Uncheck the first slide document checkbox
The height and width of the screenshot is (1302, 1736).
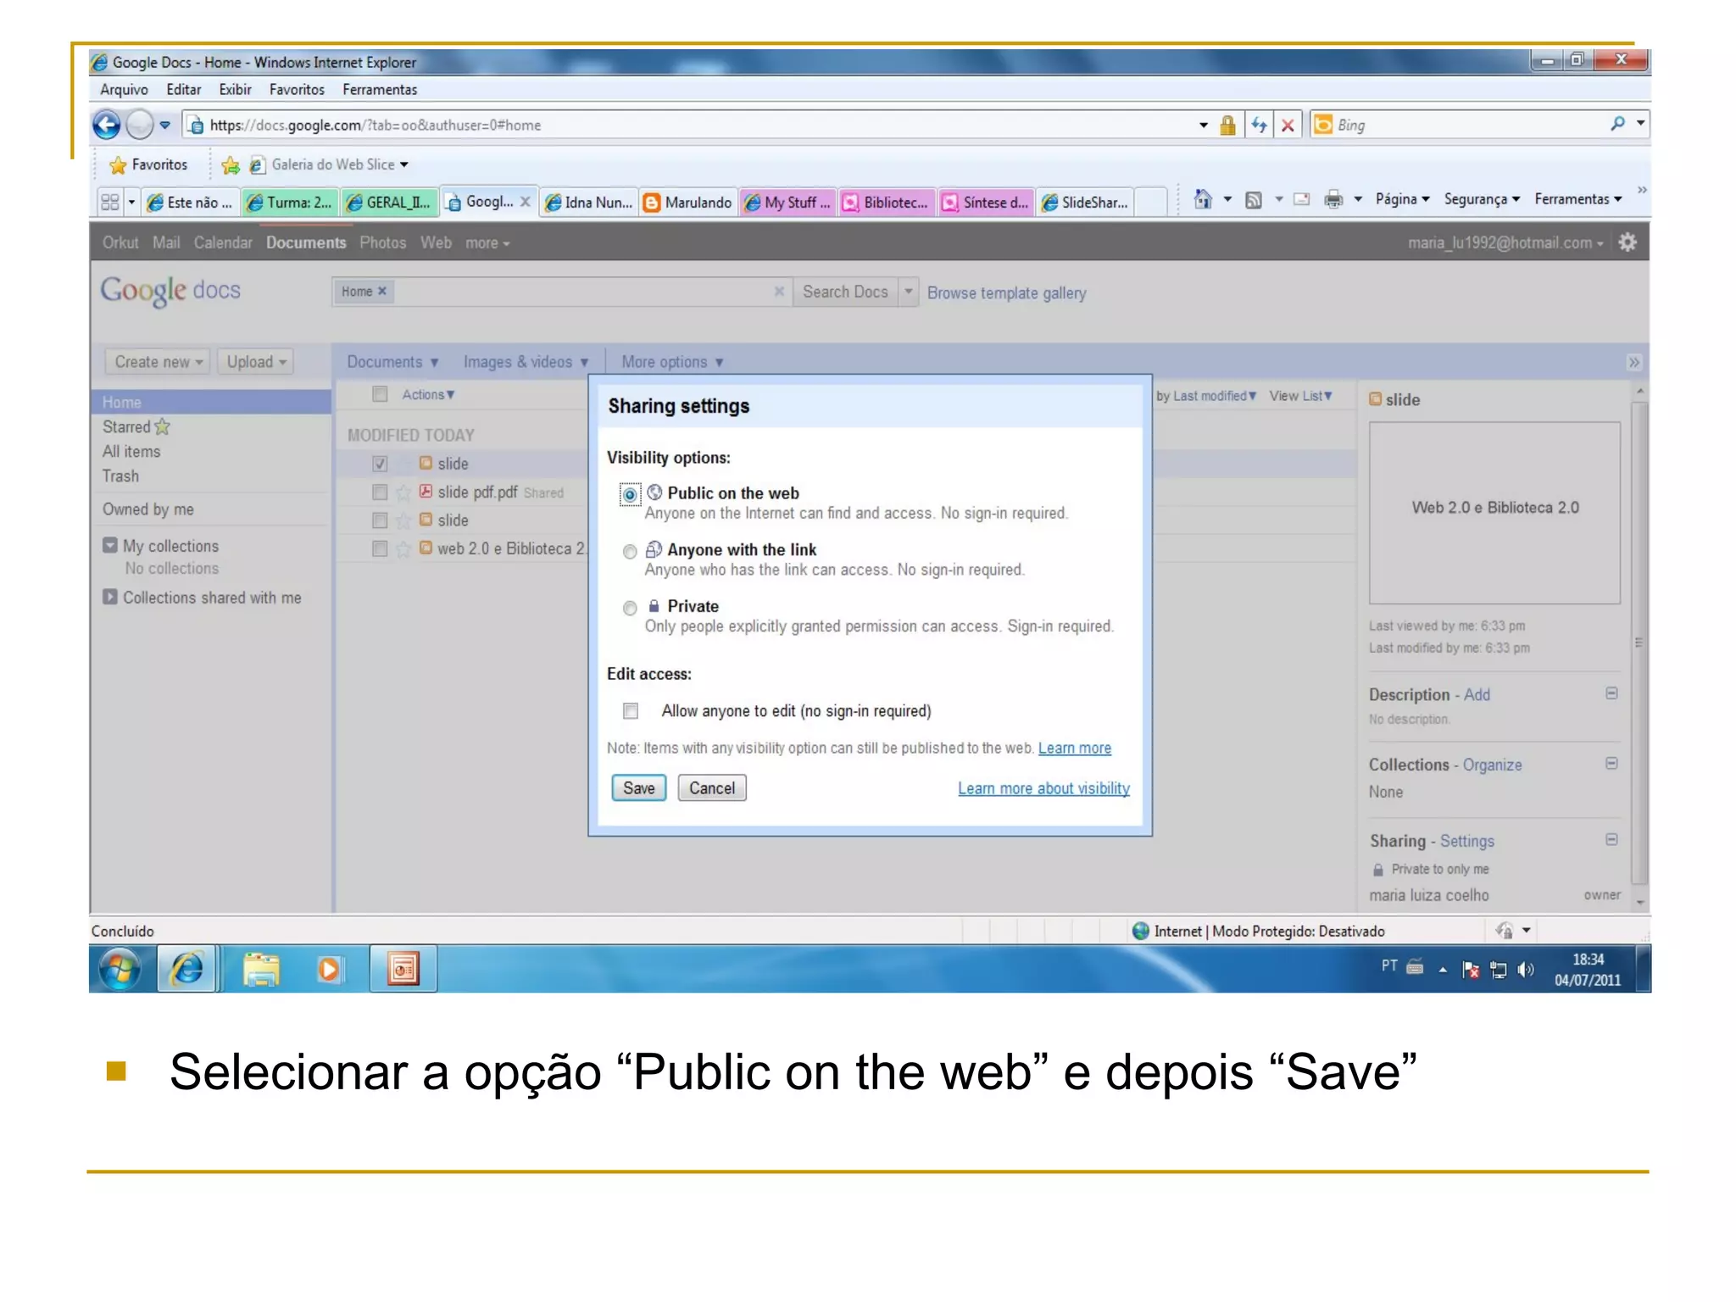380,464
